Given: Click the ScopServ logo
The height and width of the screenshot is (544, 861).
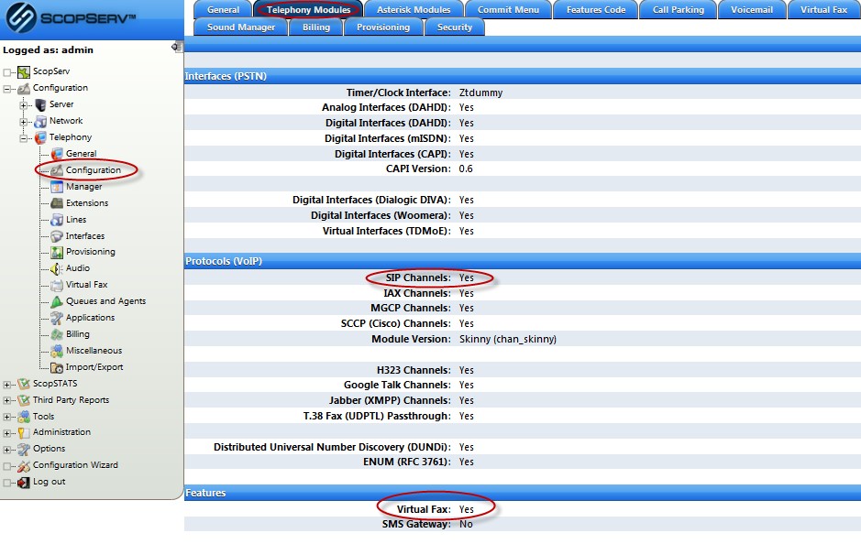Looking at the screenshot, I should (x=71, y=17).
